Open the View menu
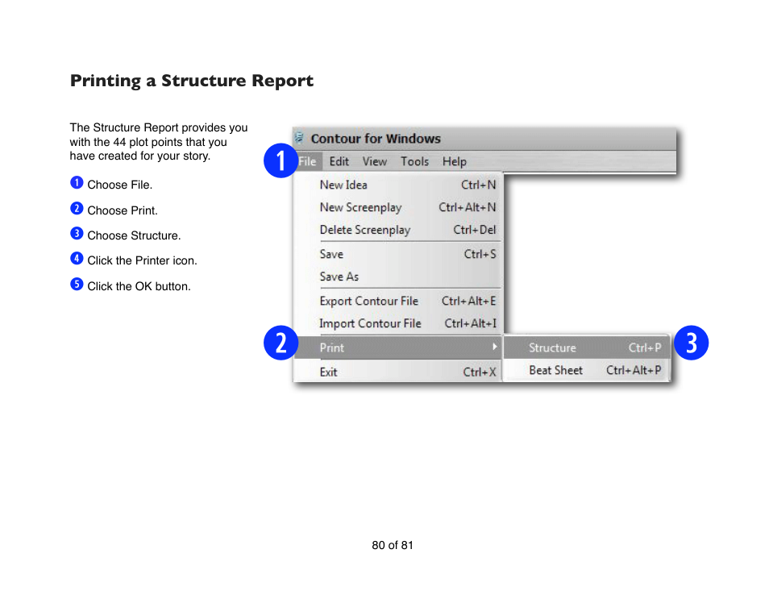This screenshot has width=769, height=595. point(375,161)
